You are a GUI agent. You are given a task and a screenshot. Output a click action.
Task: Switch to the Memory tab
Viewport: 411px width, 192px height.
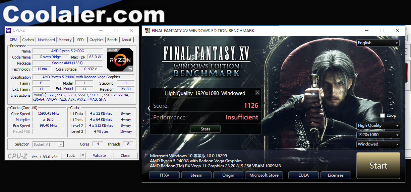(x=65, y=40)
